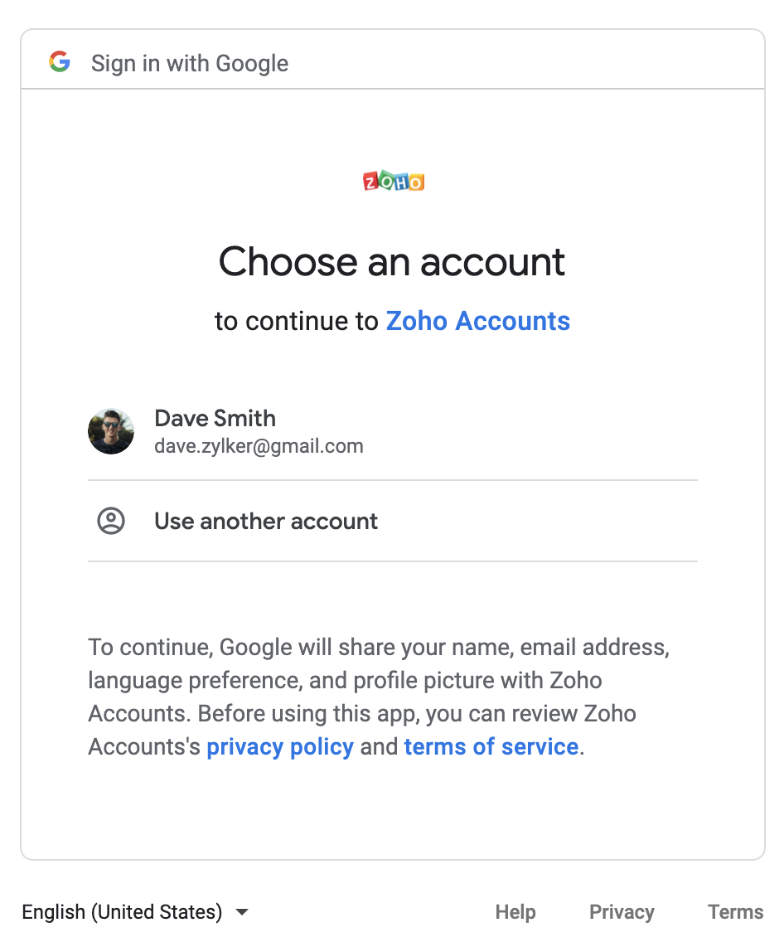
Task: Click the language dropdown arrow
Action: click(242, 912)
